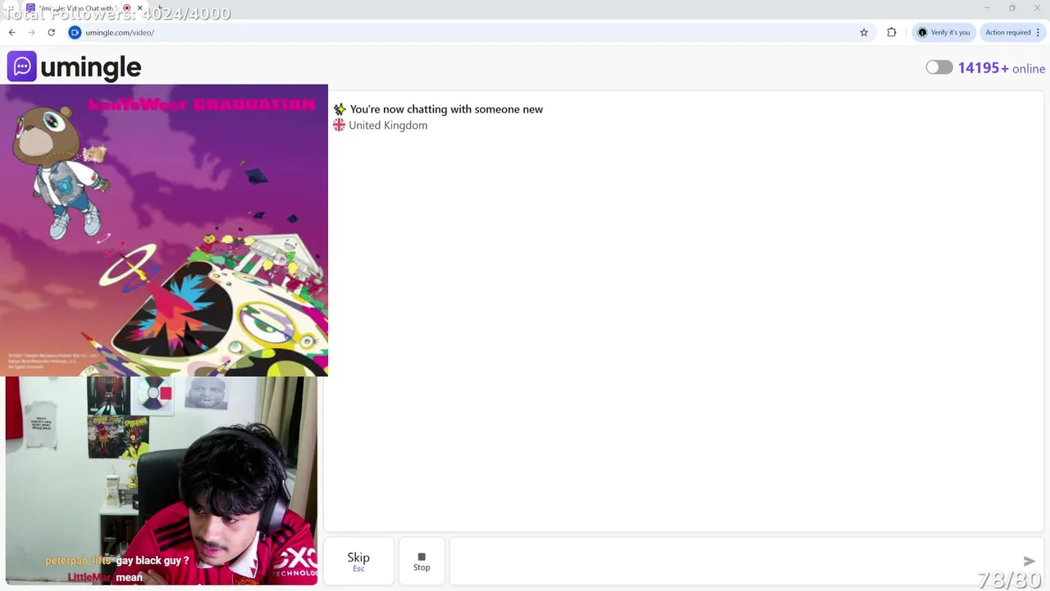This screenshot has width=1050, height=591.
Task: Open the browser extensions puzzle icon
Action: (892, 32)
